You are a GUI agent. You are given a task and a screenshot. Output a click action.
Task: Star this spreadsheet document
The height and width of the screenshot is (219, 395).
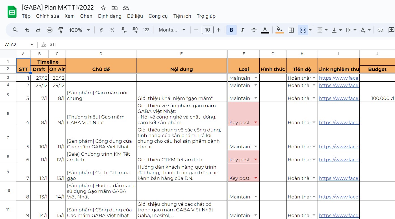[x=103, y=8]
